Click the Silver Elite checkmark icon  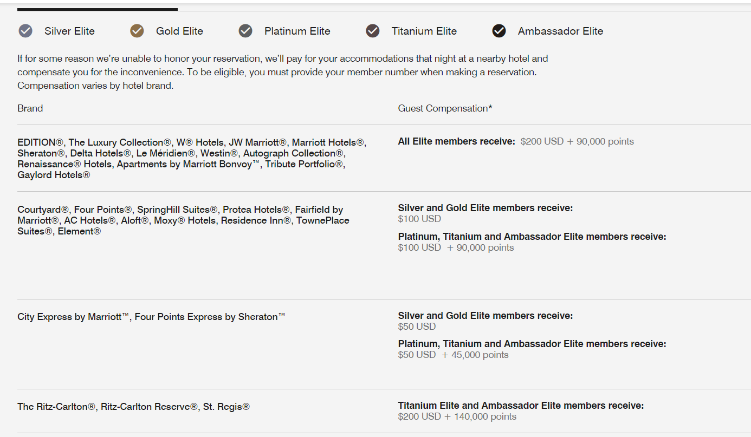pos(25,31)
